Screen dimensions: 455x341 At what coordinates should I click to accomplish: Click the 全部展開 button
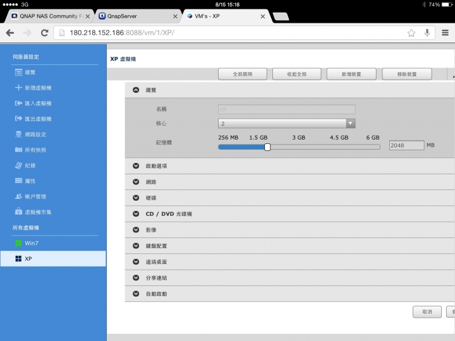point(243,75)
